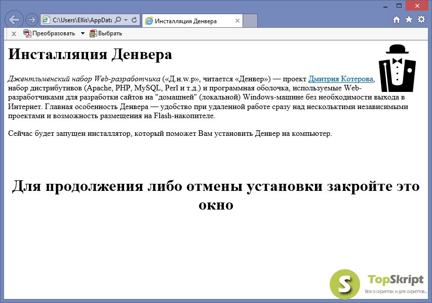Click the Internet Explorer icon in address bar
Viewport: 432px width, 303px height.
pos(46,20)
